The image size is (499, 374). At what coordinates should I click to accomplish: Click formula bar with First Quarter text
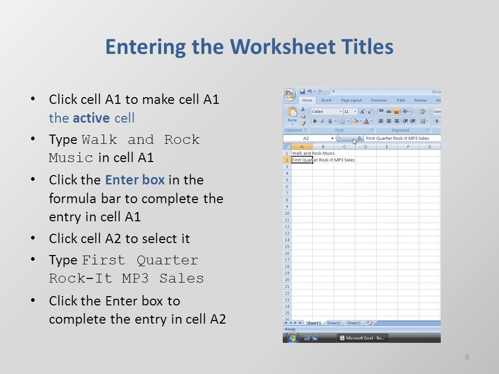click(402, 138)
